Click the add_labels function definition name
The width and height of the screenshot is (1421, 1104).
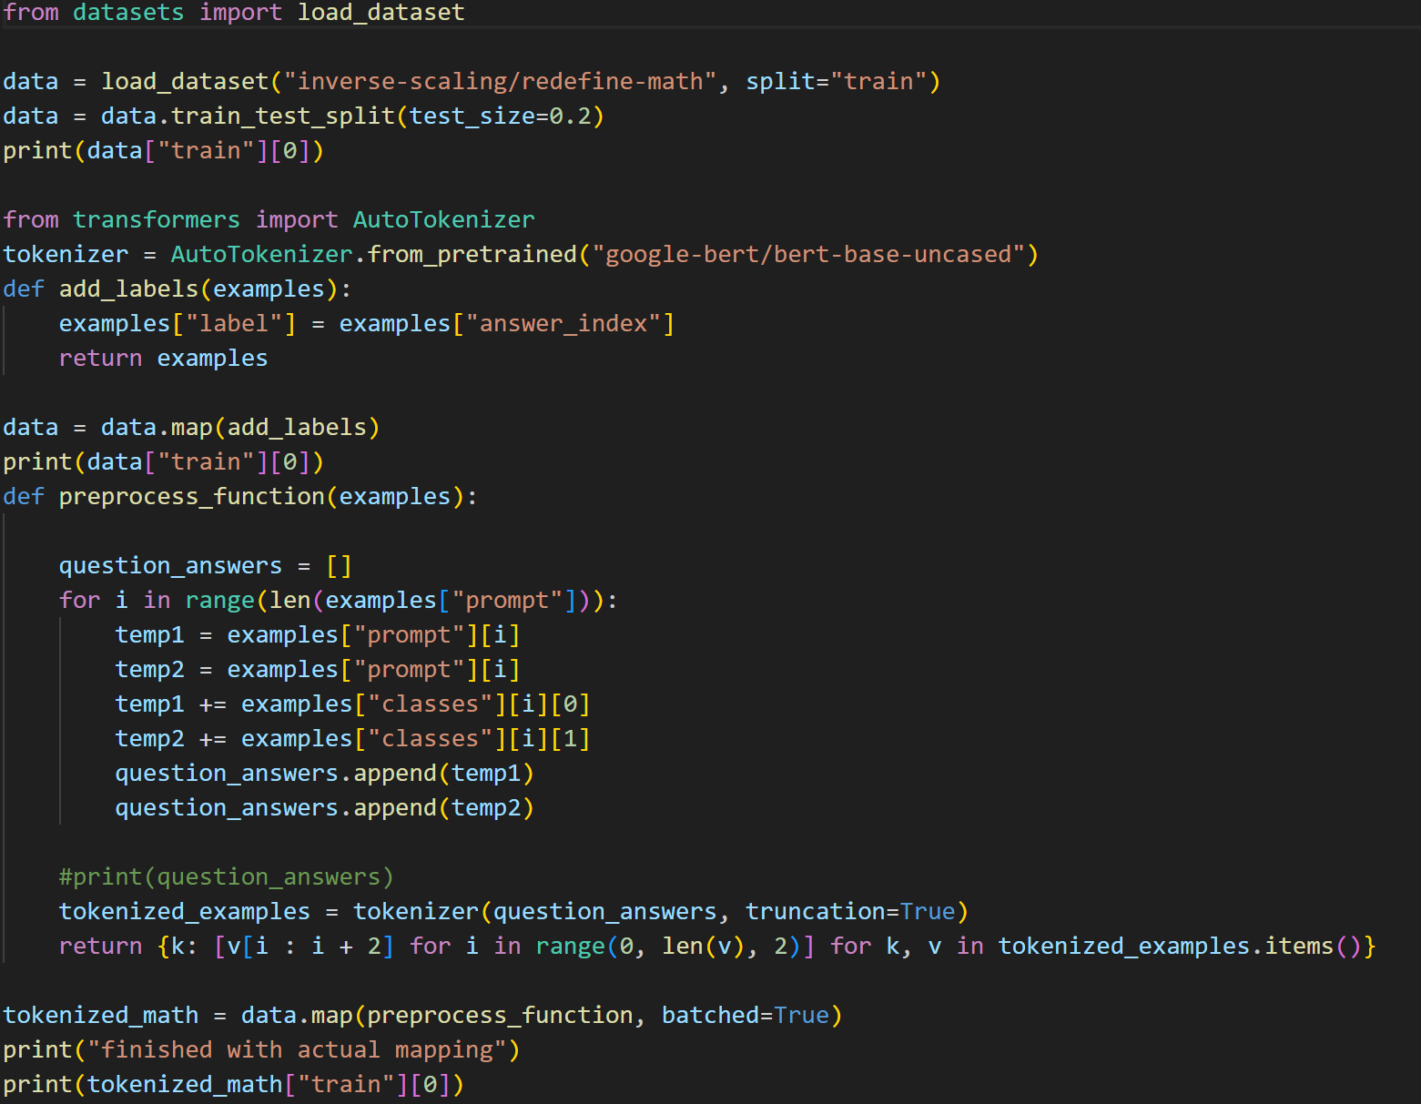tap(128, 289)
